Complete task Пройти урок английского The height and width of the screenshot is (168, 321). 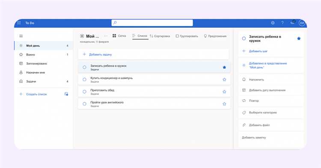(84, 104)
